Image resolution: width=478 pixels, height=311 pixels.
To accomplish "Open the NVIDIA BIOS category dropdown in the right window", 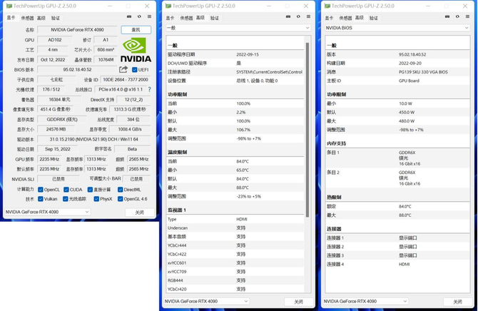I will pos(397,28).
